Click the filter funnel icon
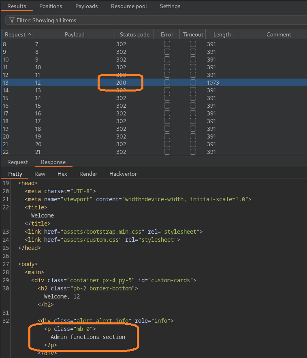 pyautogui.click(x=11, y=20)
